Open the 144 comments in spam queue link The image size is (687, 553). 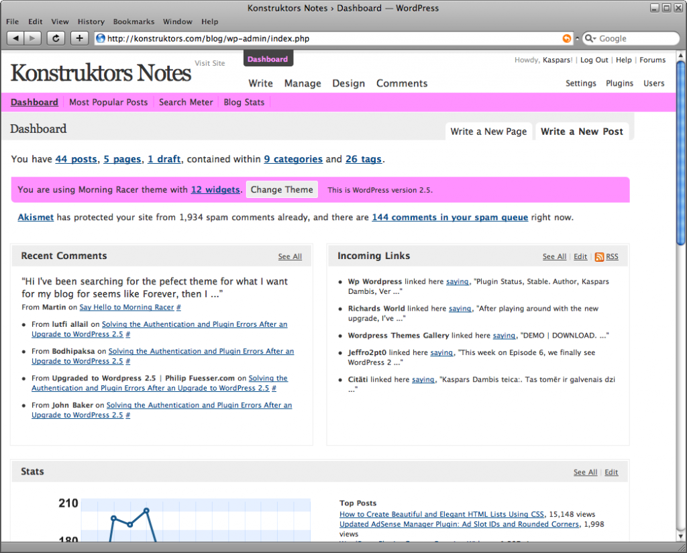point(450,217)
